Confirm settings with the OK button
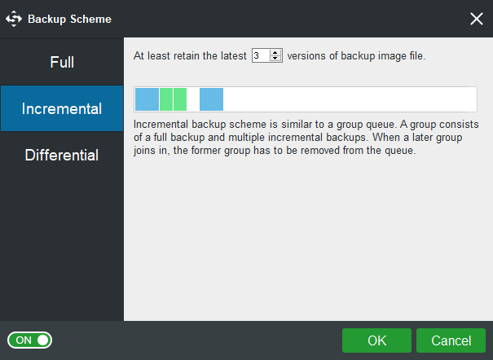The width and height of the screenshot is (493, 360). click(x=376, y=340)
